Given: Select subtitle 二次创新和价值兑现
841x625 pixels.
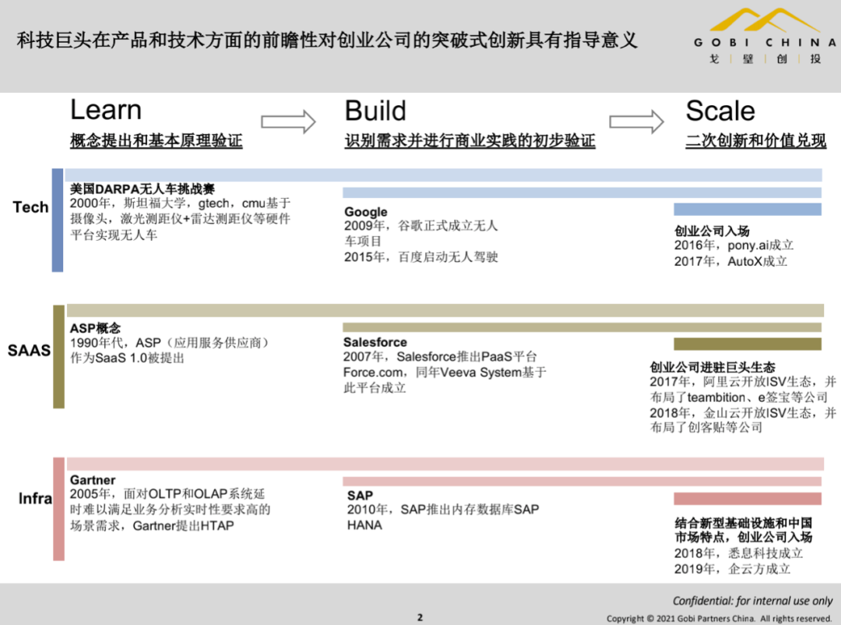Looking at the screenshot, I should pyautogui.click(x=755, y=141).
